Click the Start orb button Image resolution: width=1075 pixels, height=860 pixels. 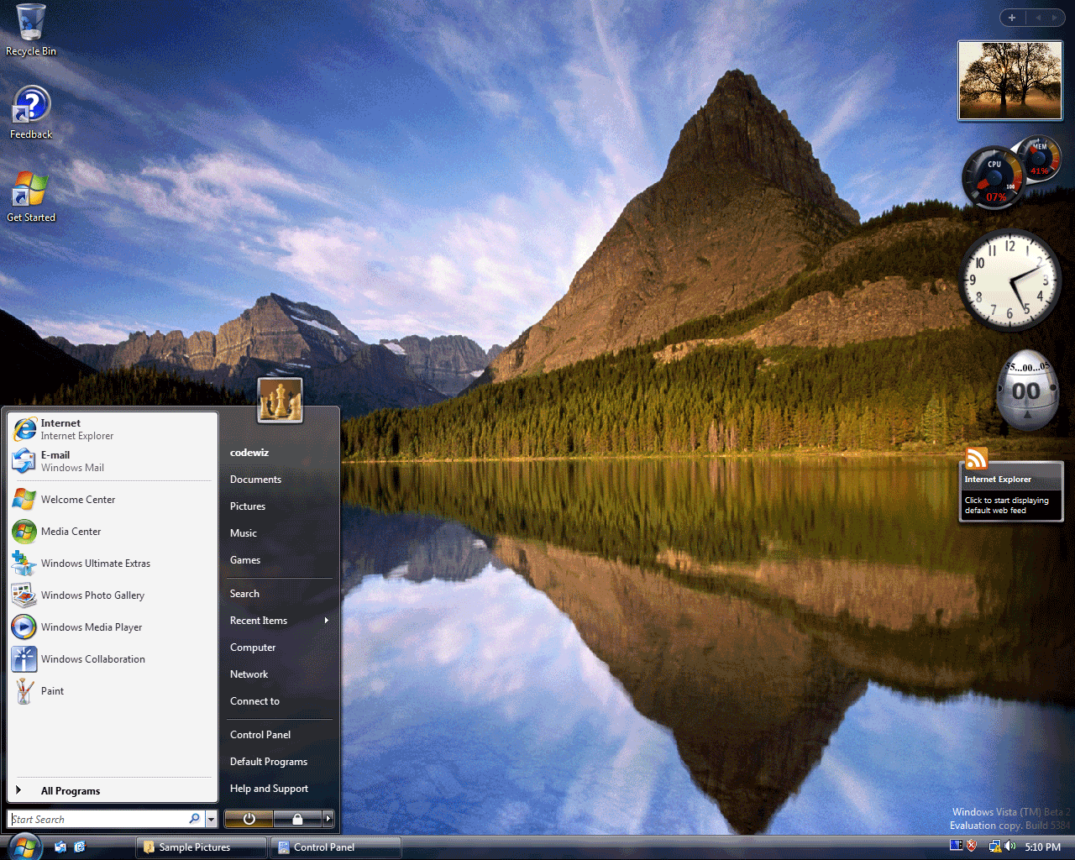point(24,846)
